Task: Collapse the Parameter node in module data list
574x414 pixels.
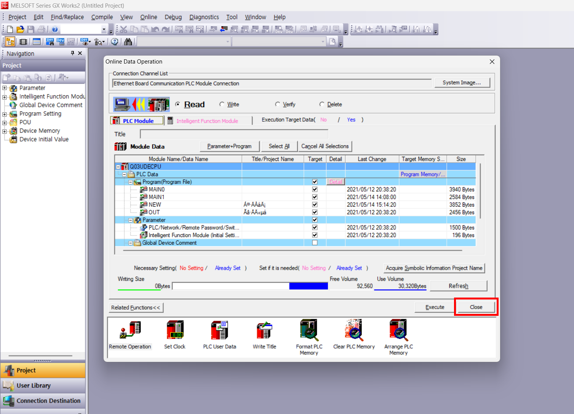Action: pyautogui.click(x=130, y=220)
